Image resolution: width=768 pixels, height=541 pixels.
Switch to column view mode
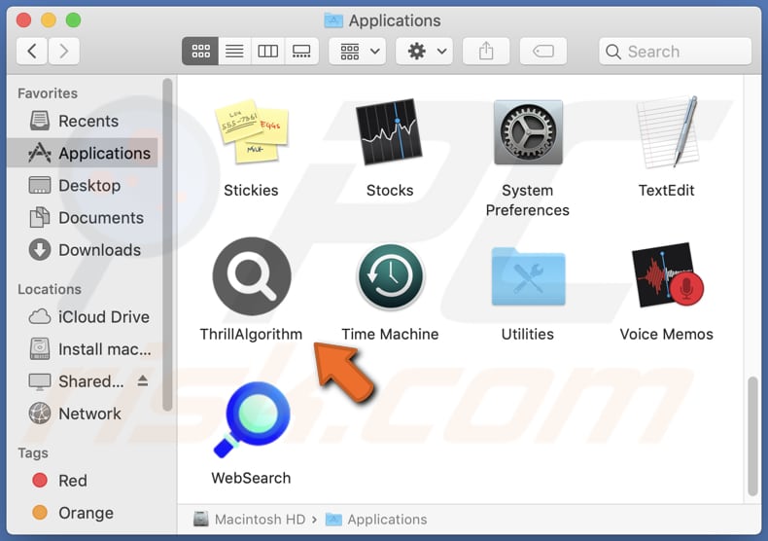point(268,52)
